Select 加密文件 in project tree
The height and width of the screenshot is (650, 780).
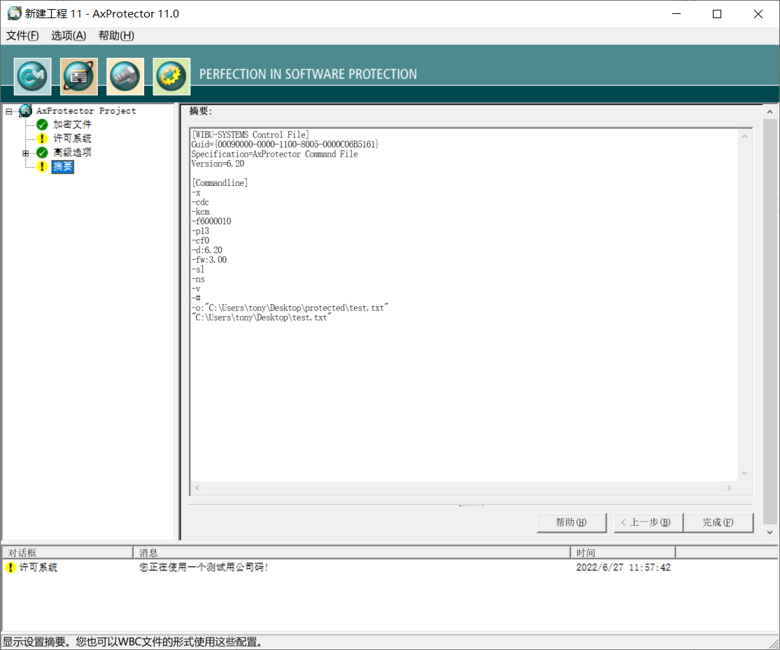[72, 124]
